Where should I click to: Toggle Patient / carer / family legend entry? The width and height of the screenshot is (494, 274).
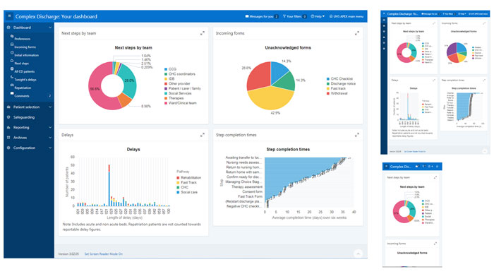(x=183, y=88)
